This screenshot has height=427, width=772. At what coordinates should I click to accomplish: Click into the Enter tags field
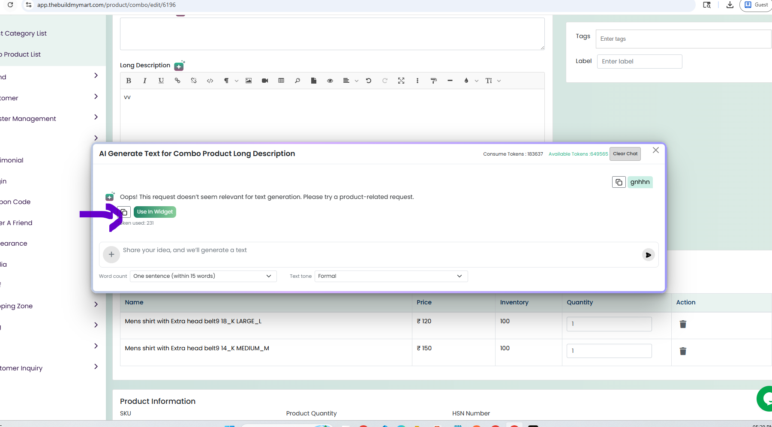coord(684,39)
